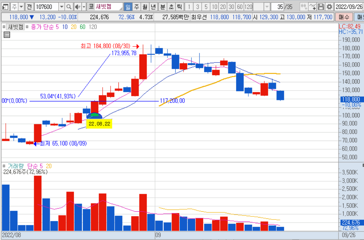Switch to 년 (yearly) period
The width and height of the screenshot is (364, 240).
[x=153, y=7]
